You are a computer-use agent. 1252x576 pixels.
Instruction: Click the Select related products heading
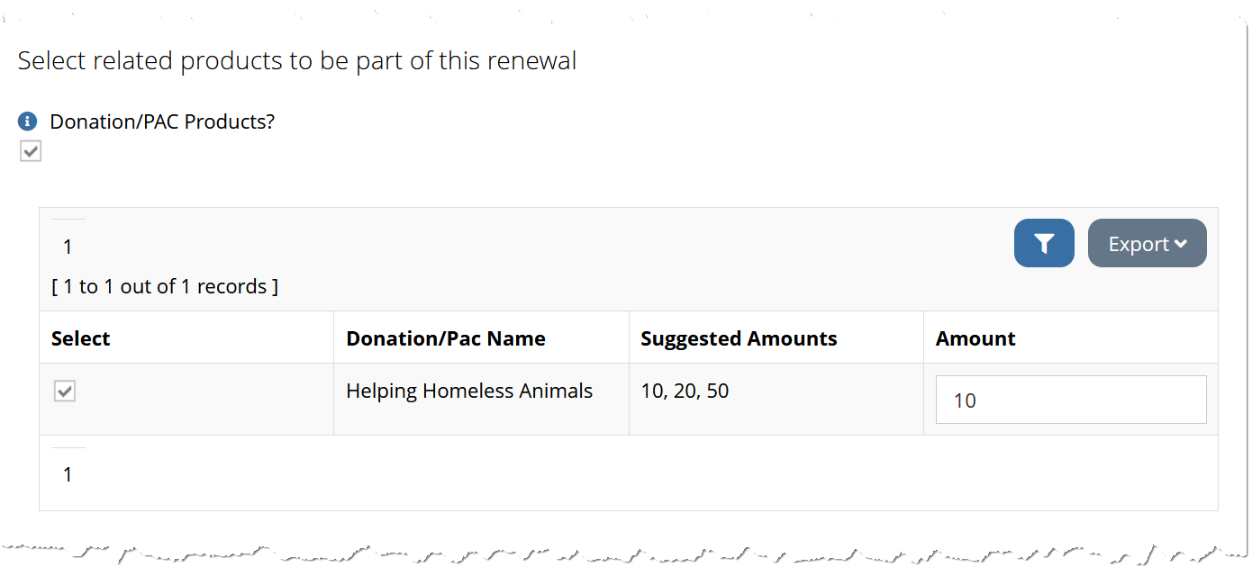point(297,61)
